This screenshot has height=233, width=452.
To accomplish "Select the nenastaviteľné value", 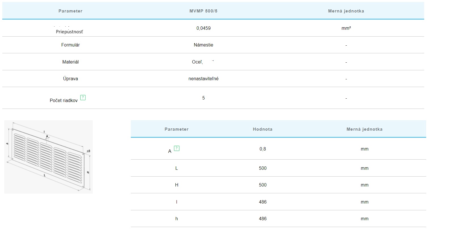I will (x=203, y=79).
